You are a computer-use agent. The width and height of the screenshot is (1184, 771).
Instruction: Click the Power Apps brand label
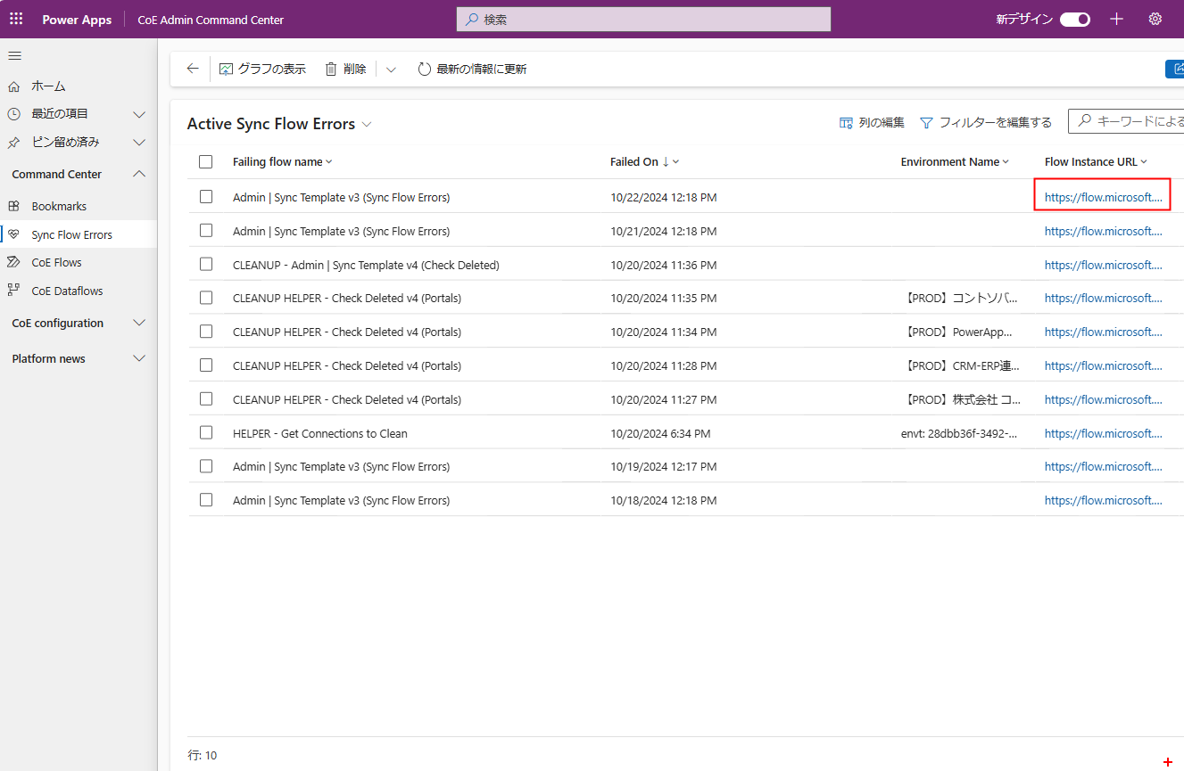click(x=77, y=20)
